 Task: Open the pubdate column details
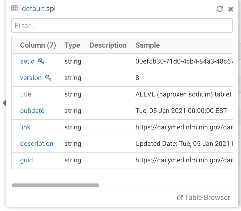point(32,111)
